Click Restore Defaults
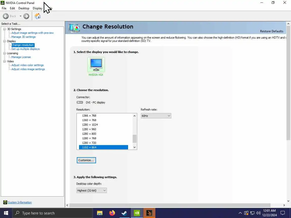The height and width of the screenshot is (218, 291). 272,31
